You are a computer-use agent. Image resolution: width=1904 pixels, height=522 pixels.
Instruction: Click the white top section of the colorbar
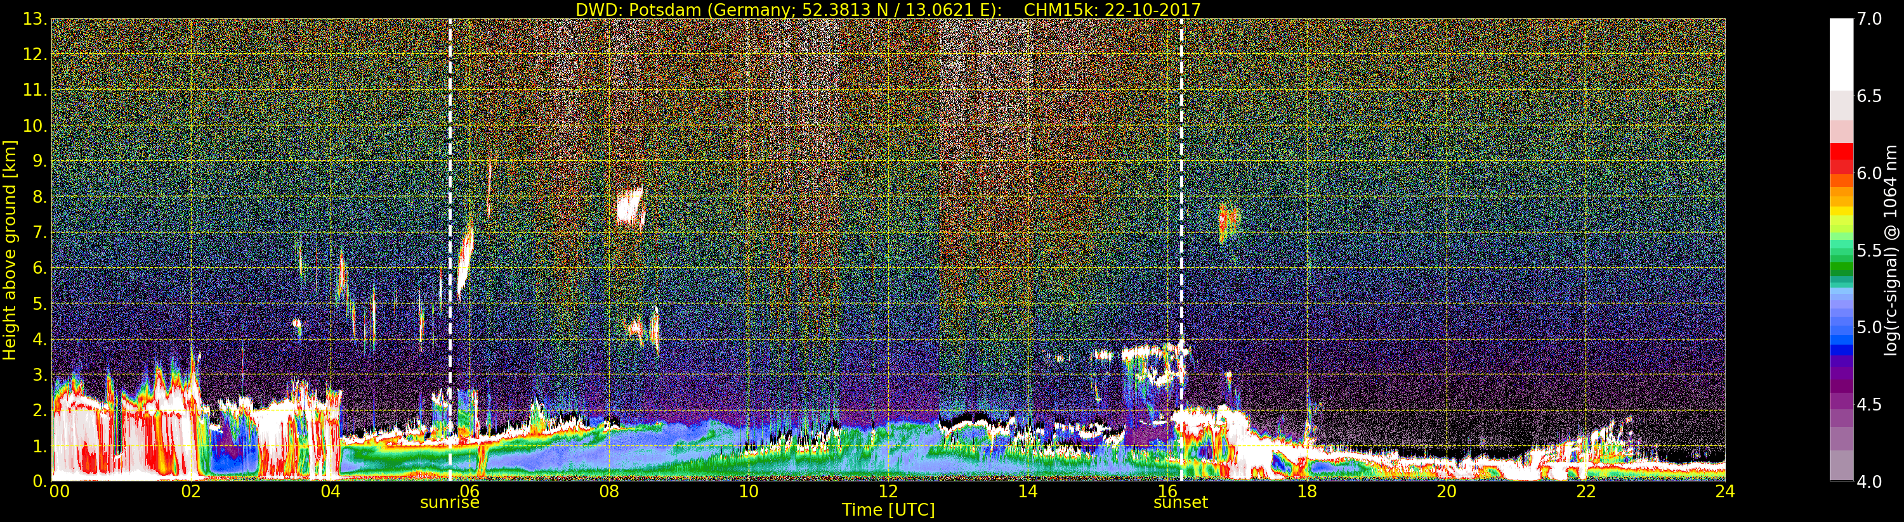pyautogui.click(x=1841, y=55)
